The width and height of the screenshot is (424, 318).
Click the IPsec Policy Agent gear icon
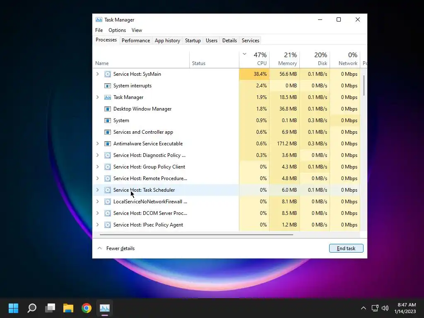(107, 225)
